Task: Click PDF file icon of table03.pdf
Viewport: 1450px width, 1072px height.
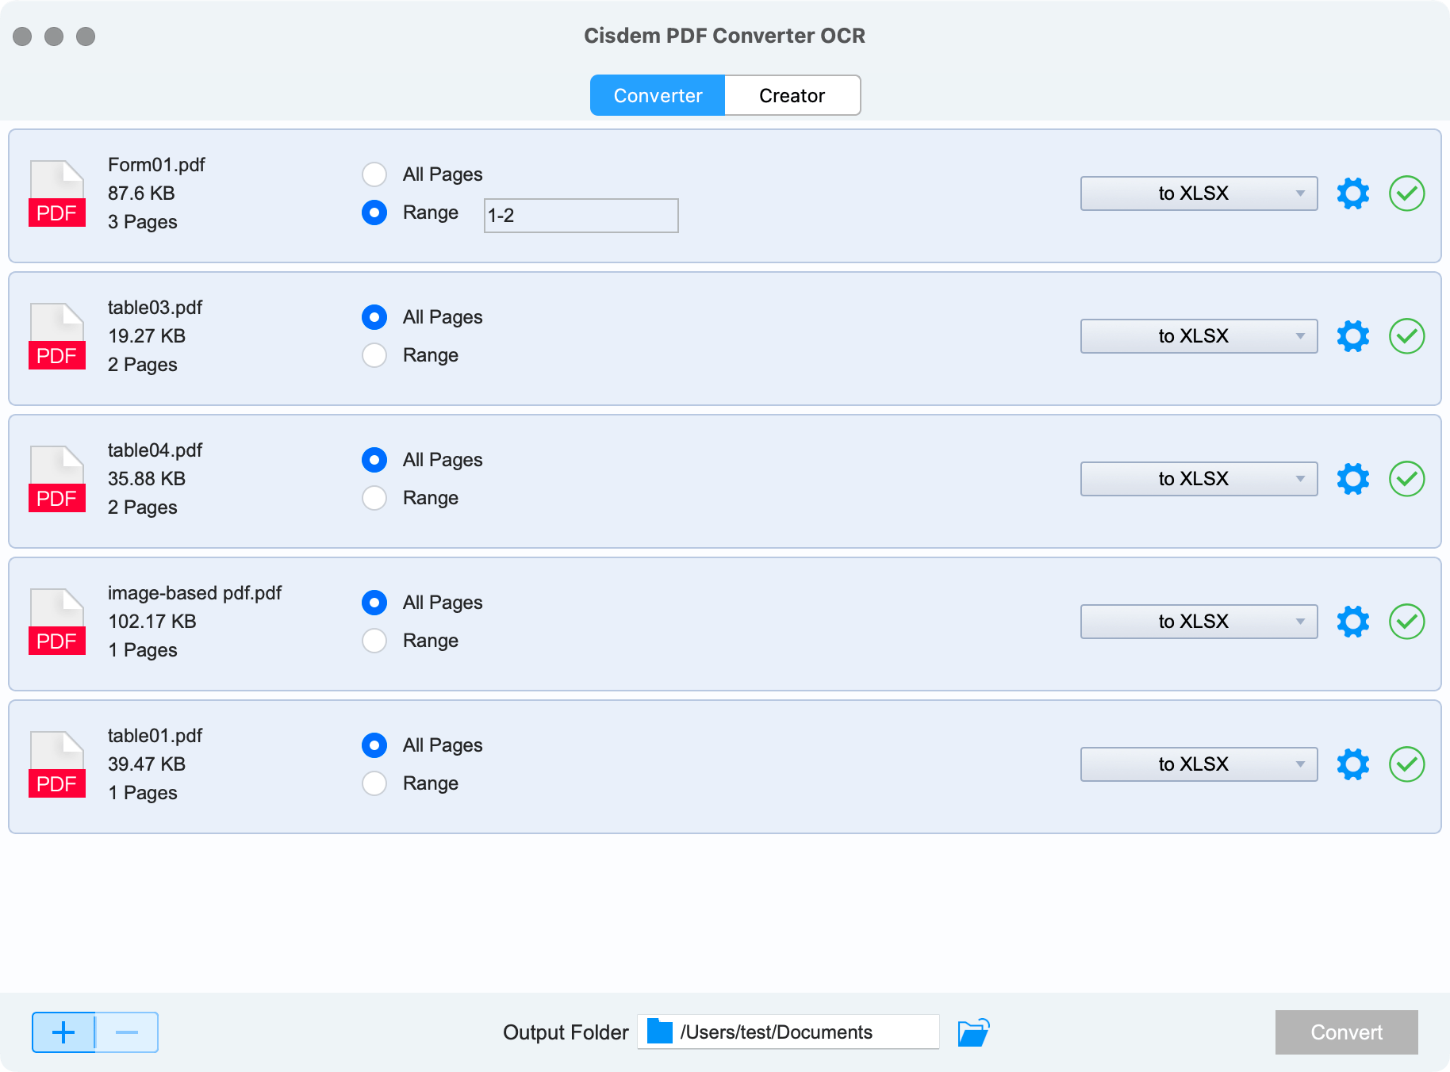Action: point(57,336)
